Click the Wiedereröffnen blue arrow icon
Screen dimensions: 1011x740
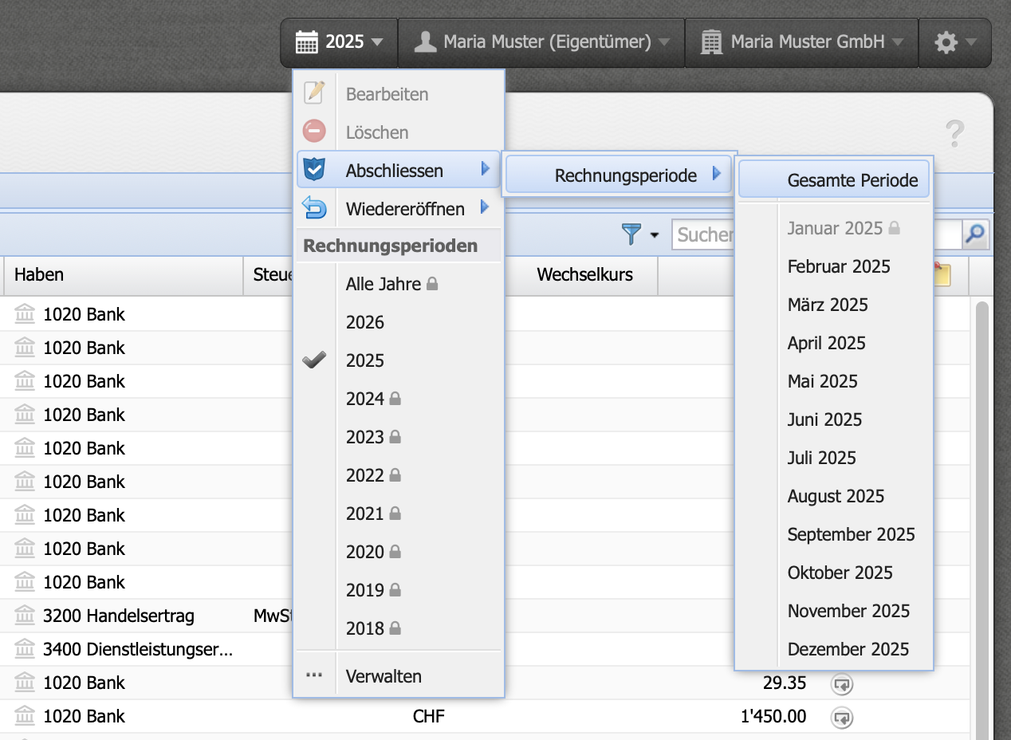pos(316,208)
